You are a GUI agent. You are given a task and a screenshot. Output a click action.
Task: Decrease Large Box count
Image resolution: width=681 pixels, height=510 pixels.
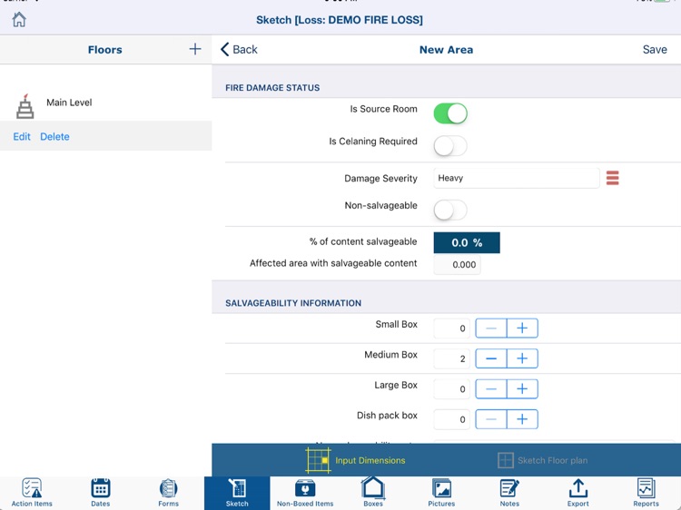pyautogui.click(x=490, y=389)
